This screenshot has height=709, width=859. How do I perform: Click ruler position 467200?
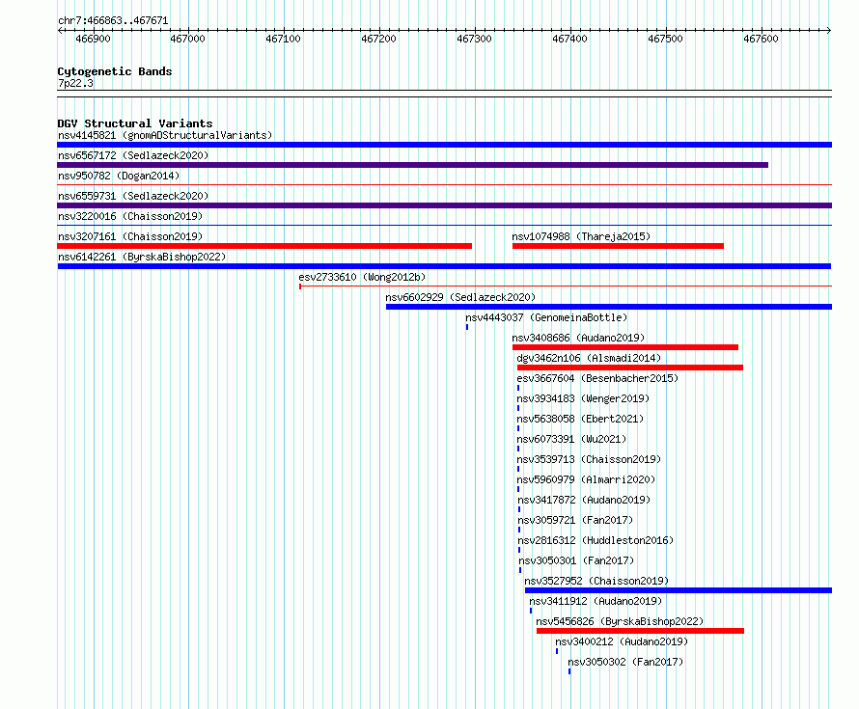378,39
